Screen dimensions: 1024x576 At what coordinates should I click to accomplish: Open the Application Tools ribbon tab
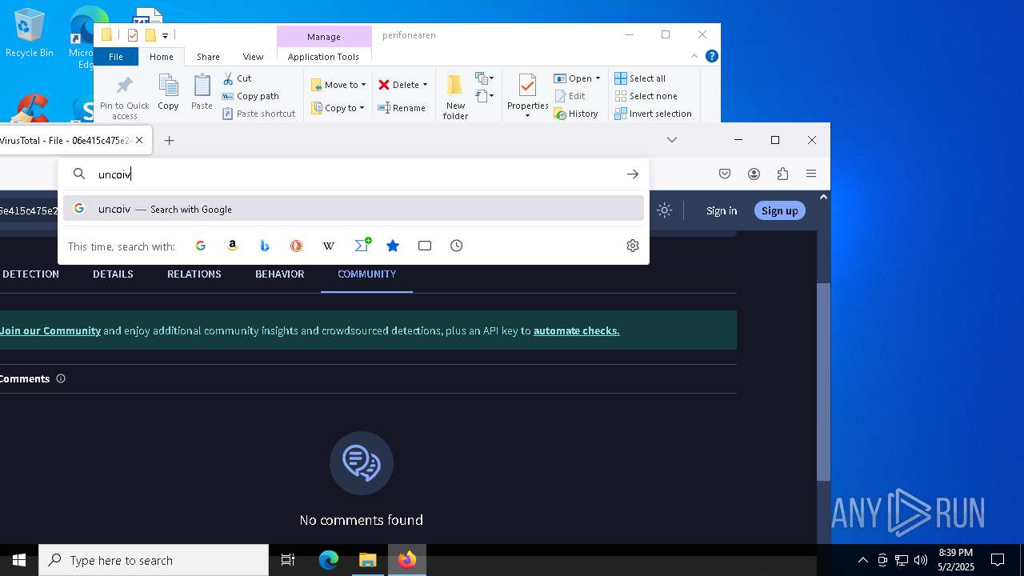click(323, 57)
